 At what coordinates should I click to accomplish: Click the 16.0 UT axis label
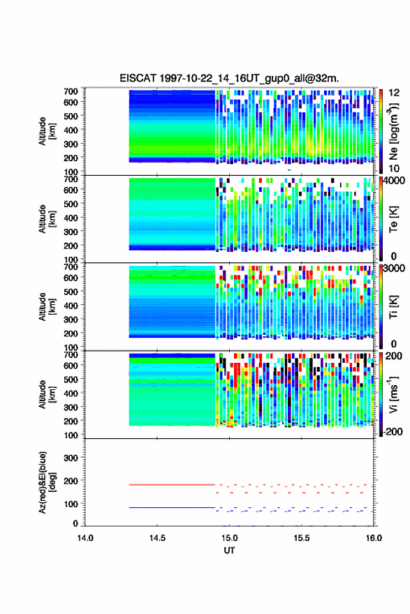pos(374,538)
